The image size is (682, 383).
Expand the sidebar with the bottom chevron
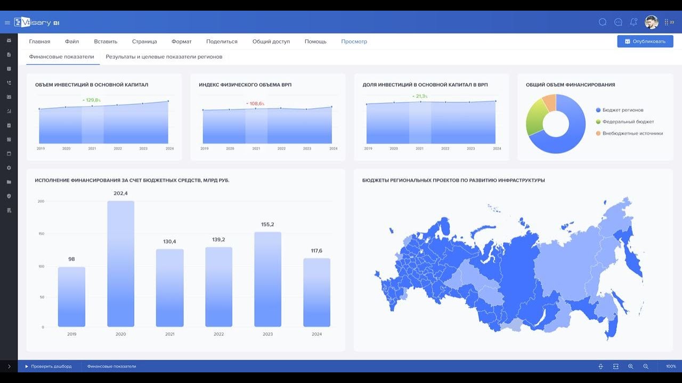(x=9, y=367)
